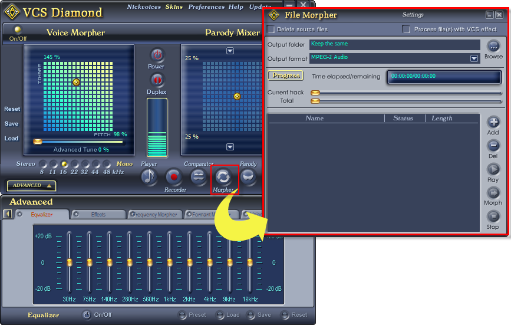Click Save in Voice Morpher

[11, 123]
